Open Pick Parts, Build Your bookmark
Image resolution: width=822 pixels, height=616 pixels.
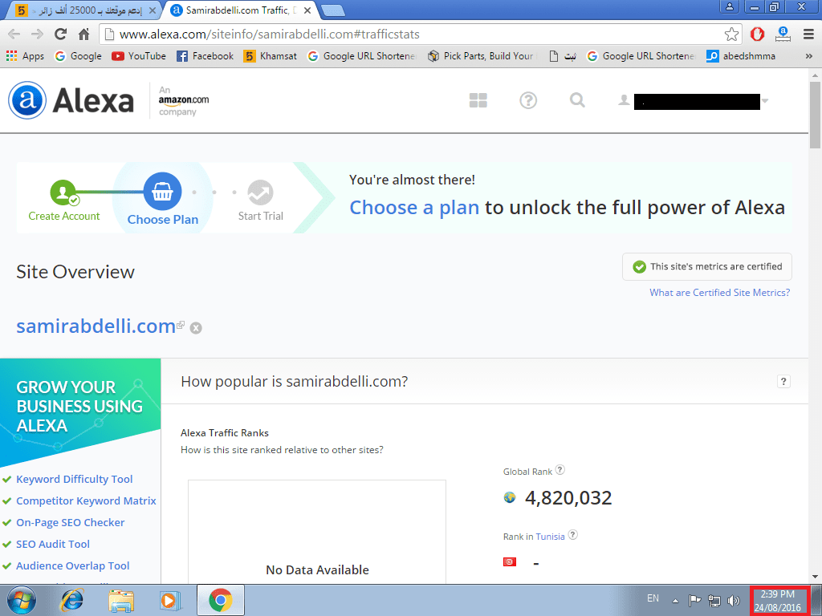[482, 56]
